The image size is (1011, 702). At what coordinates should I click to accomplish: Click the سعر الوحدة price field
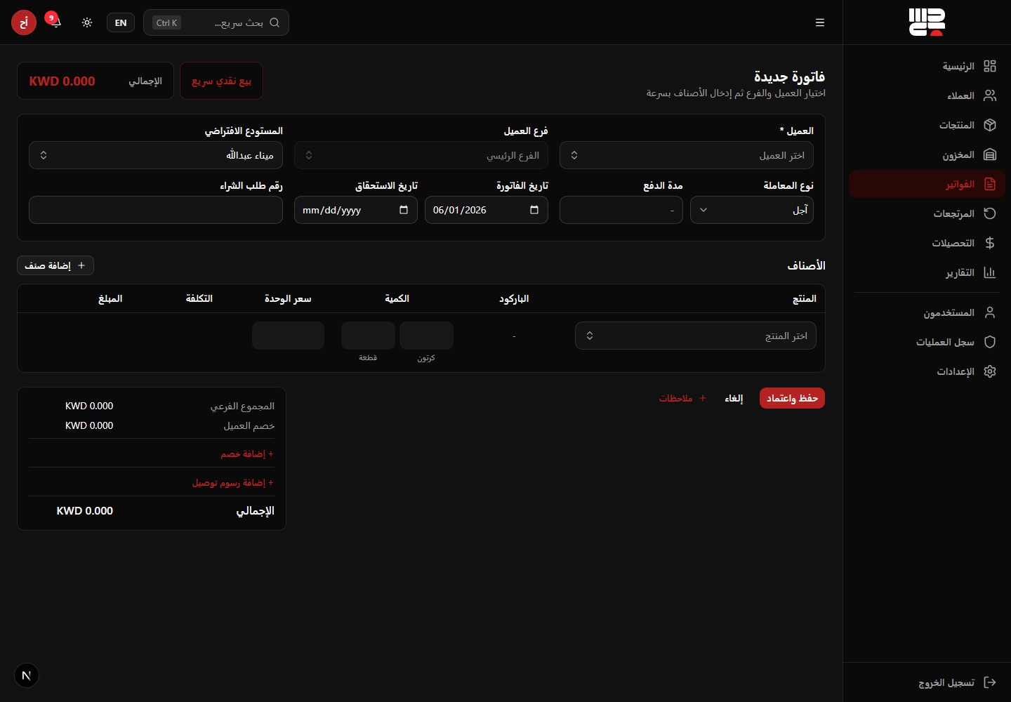click(288, 336)
